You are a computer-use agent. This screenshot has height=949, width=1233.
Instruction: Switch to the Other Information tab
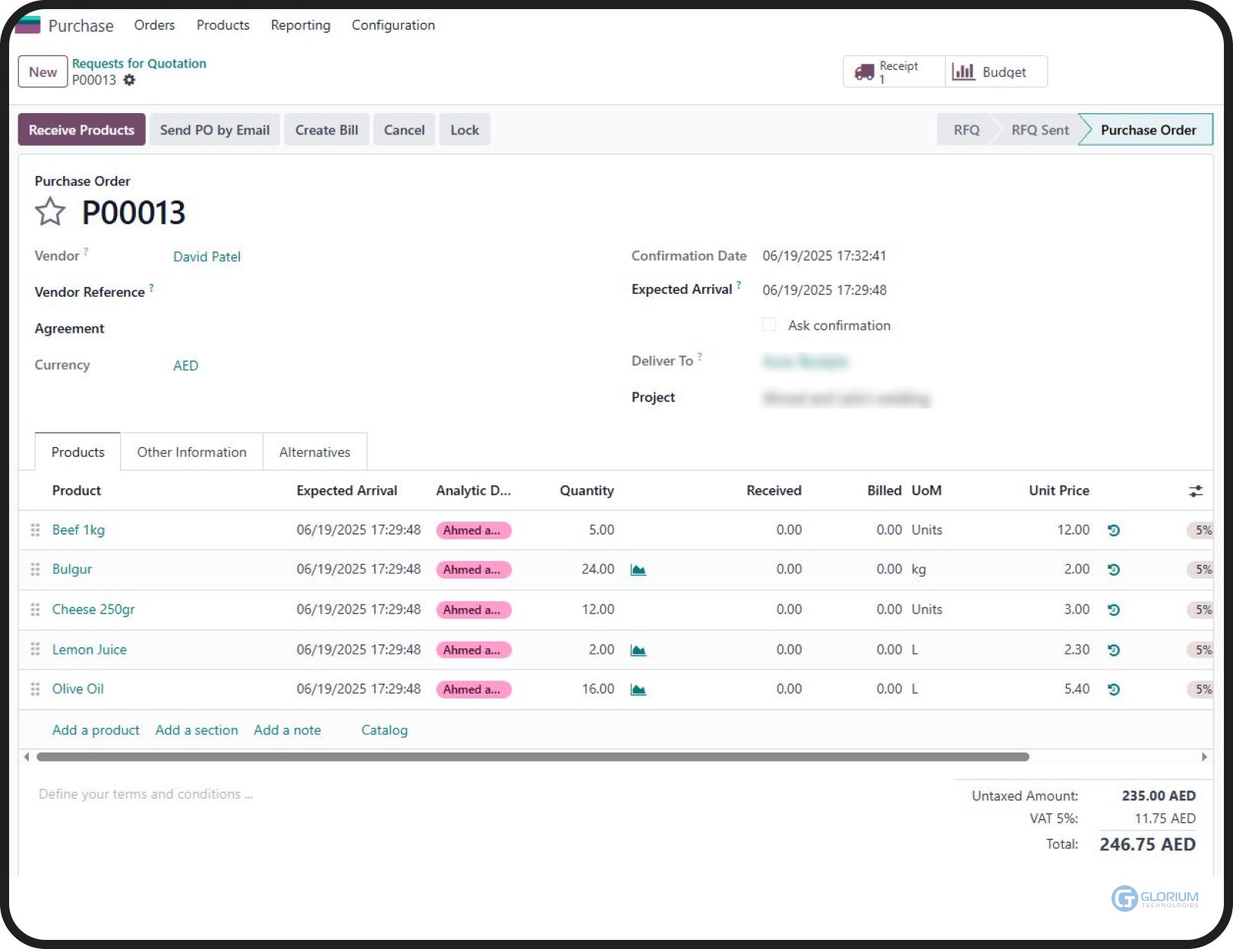pos(191,452)
